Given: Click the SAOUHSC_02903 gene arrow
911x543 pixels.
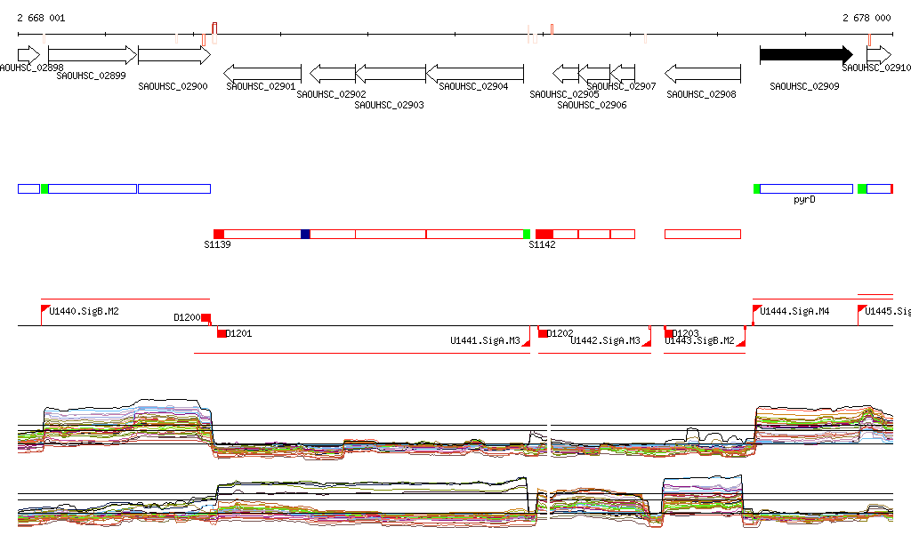Looking at the screenshot, I should tap(391, 74).
